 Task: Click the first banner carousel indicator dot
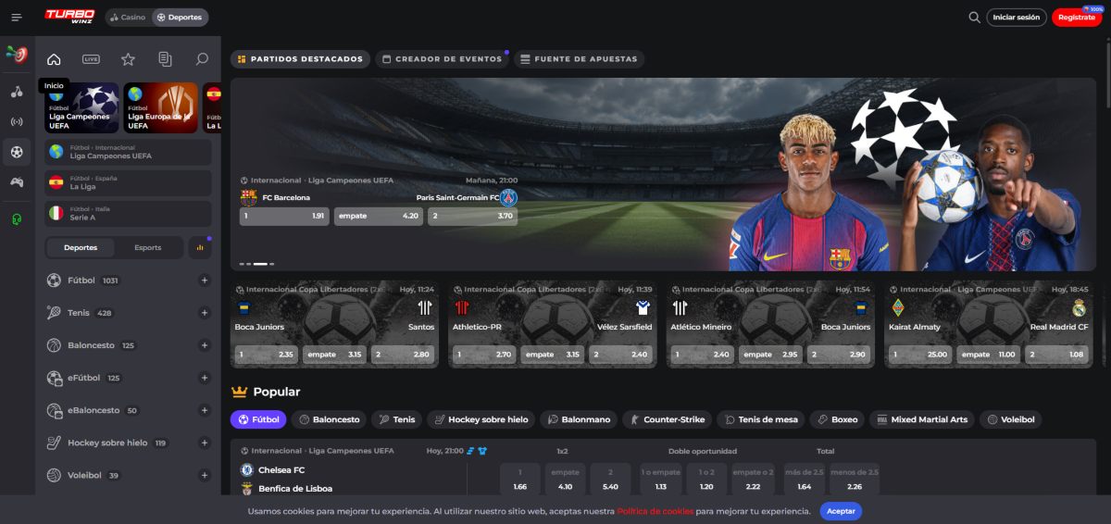(x=241, y=264)
